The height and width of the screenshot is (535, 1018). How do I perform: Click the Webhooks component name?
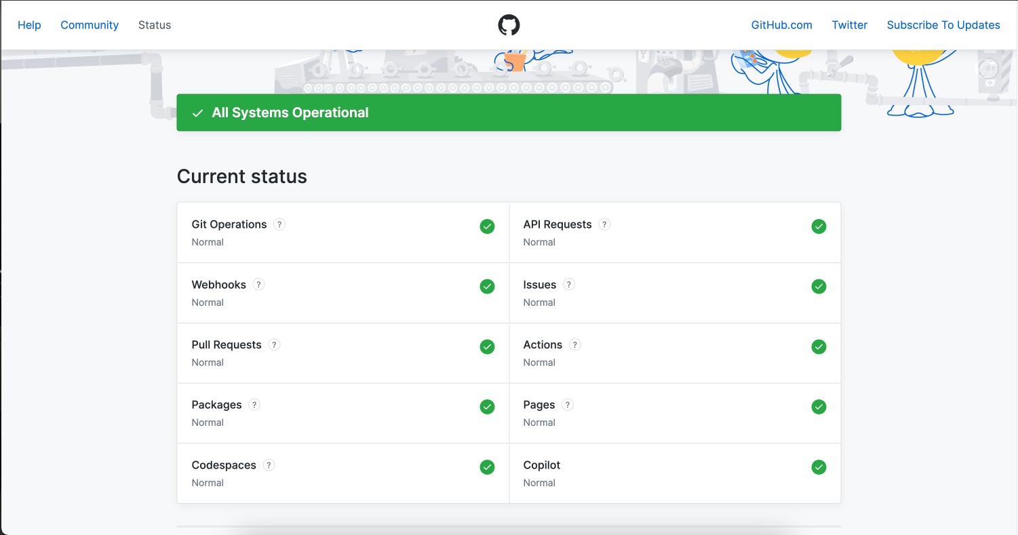tap(219, 285)
